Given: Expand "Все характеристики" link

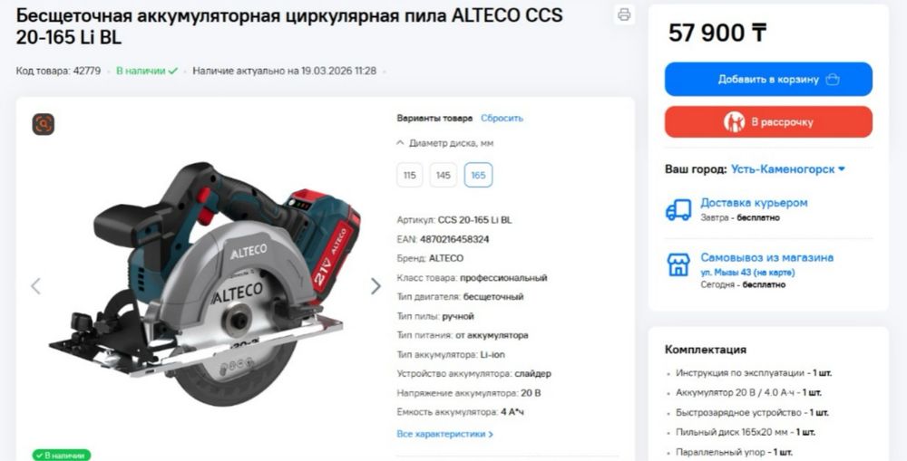Looking at the screenshot, I should [444, 434].
